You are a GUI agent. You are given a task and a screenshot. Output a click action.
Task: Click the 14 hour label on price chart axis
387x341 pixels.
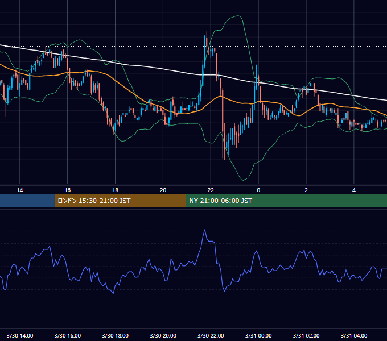[x=20, y=190]
